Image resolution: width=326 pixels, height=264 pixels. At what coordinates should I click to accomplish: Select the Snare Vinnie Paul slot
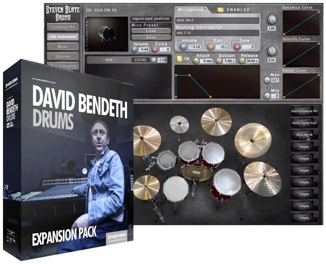point(304,123)
